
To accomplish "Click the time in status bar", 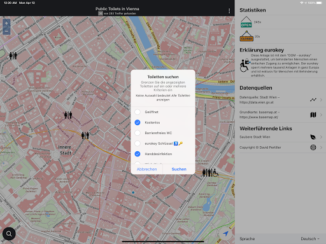I will click(10, 3).
